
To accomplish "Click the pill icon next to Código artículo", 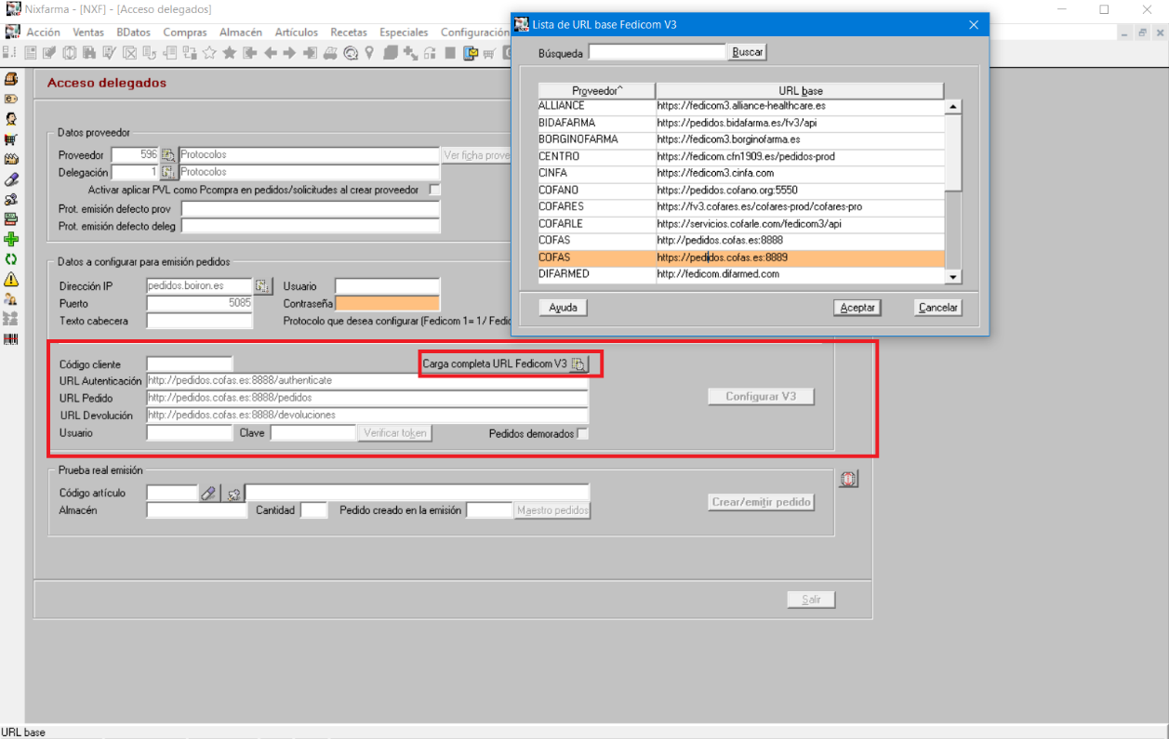I will click(209, 494).
